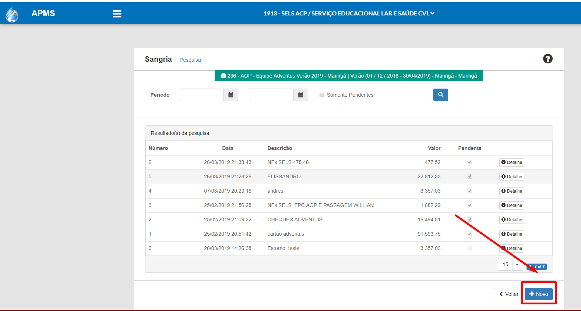Open Detalhe for NFs SELS 478,48 row
Viewport: 581px width, 311px height.
(511, 162)
